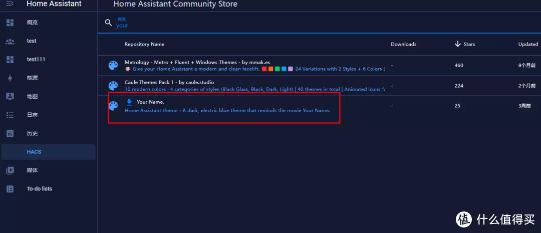Click the people icon next to test

point(10,42)
